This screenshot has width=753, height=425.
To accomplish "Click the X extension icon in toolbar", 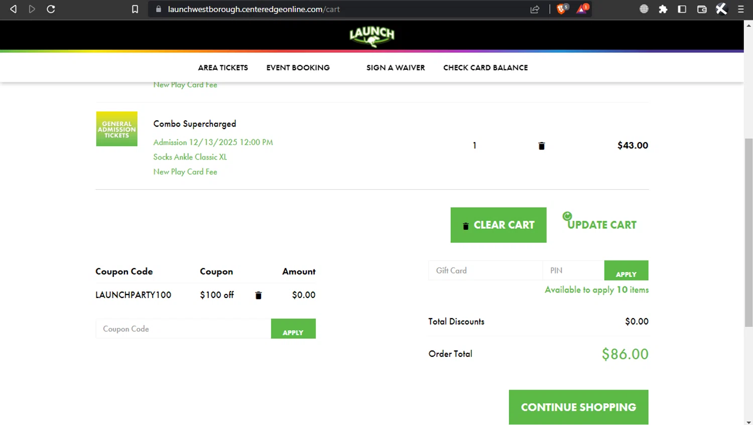I will 721,9.
